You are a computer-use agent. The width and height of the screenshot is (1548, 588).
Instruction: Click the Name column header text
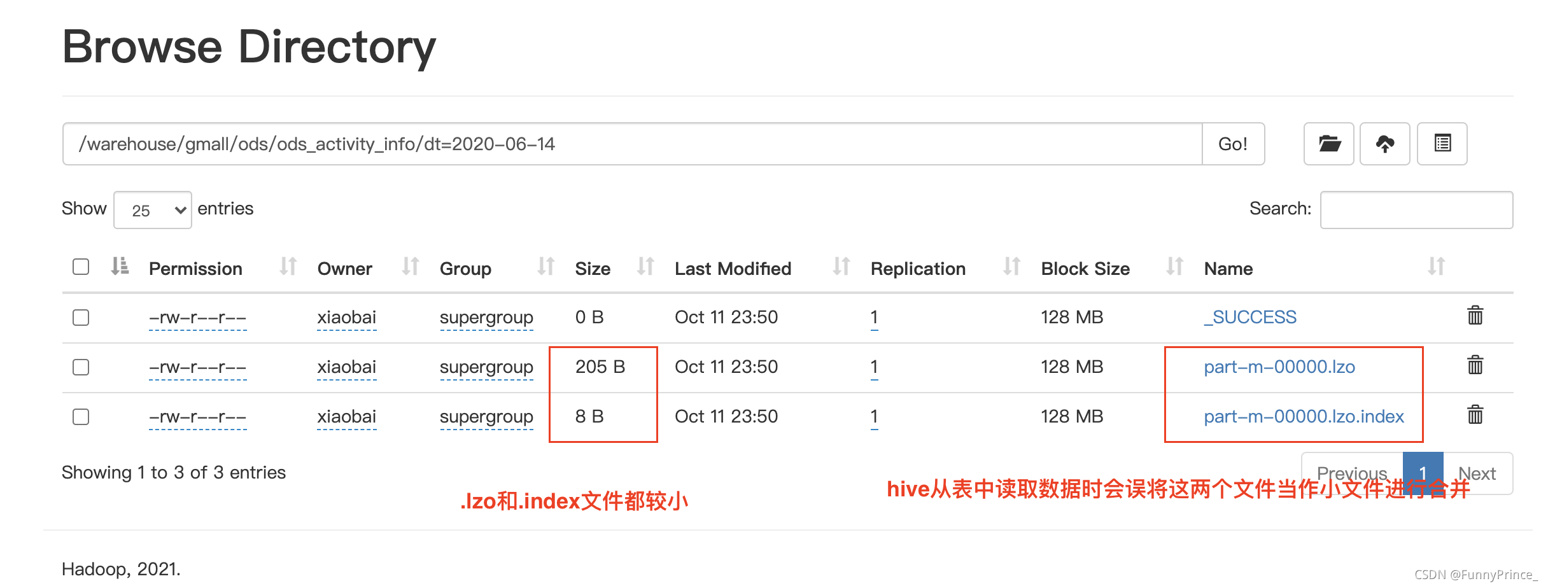point(1228,269)
